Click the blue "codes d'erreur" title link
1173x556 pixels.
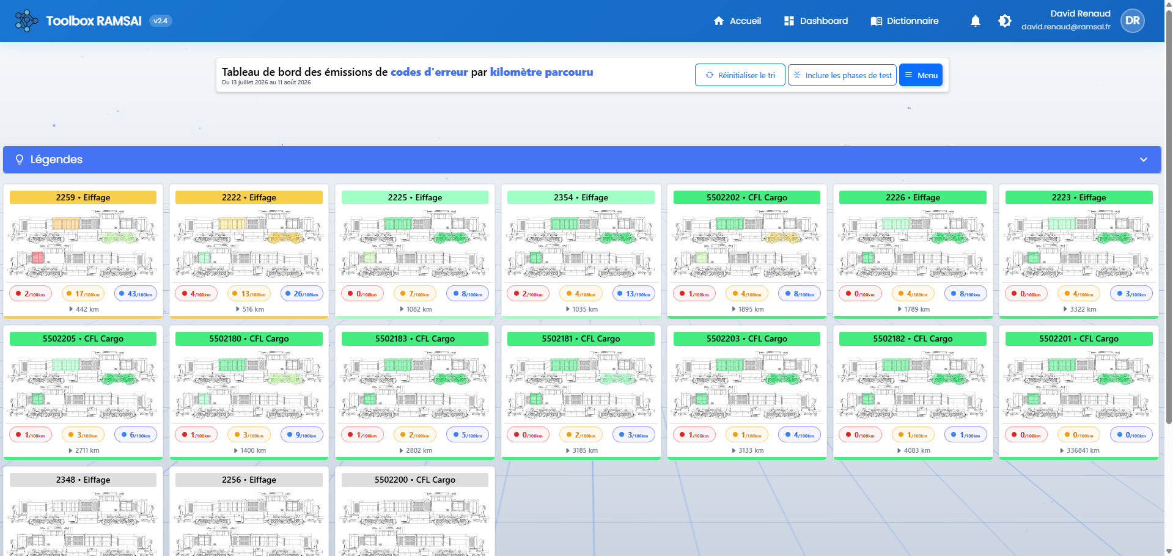pos(429,72)
